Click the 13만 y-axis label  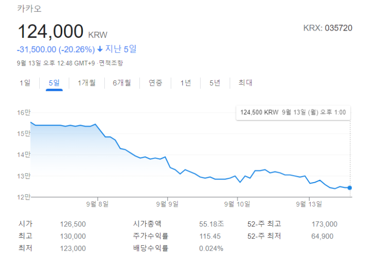[x=23, y=176]
